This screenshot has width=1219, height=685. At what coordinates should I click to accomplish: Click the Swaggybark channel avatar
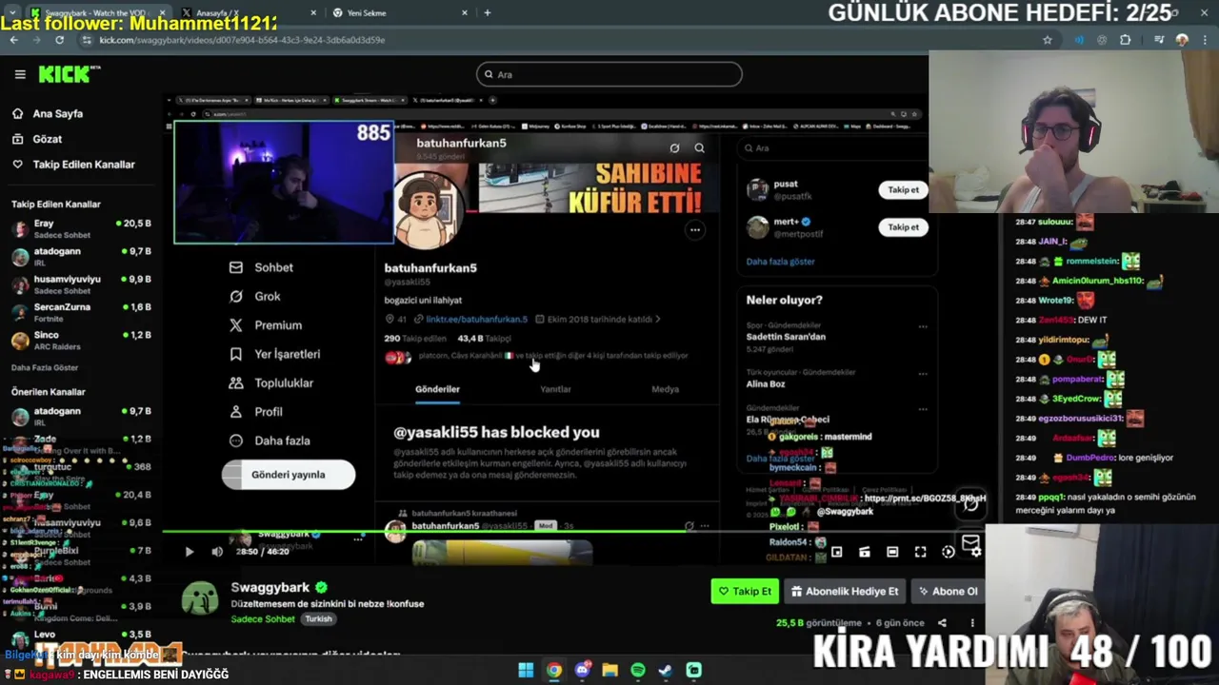pos(200,599)
